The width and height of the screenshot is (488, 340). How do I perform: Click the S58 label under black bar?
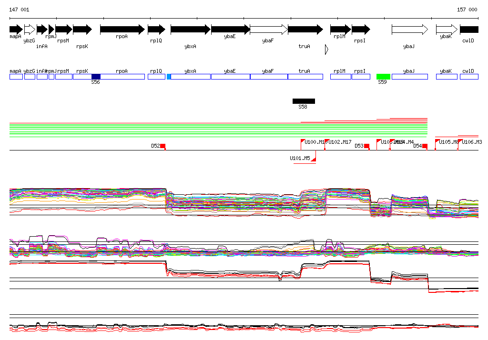tap(303, 107)
